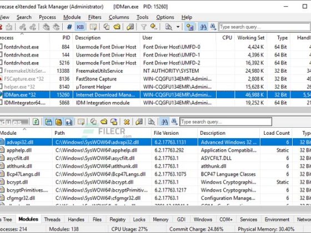
Task: Switch to the Environment tab
Action: tap(277, 220)
